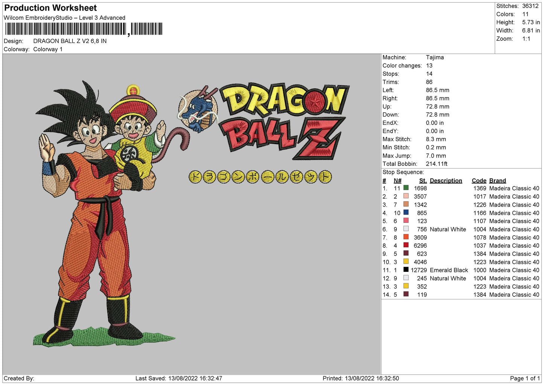
Task: Click the Dragon Ball Z logo
Action: coord(284,121)
